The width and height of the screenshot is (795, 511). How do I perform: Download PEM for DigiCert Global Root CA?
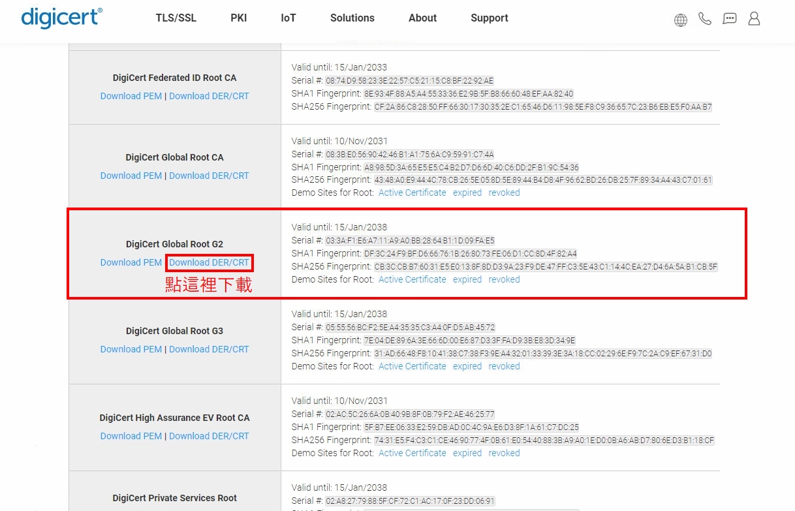click(131, 176)
